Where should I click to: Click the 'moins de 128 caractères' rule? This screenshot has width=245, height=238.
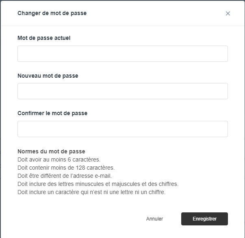66,168
